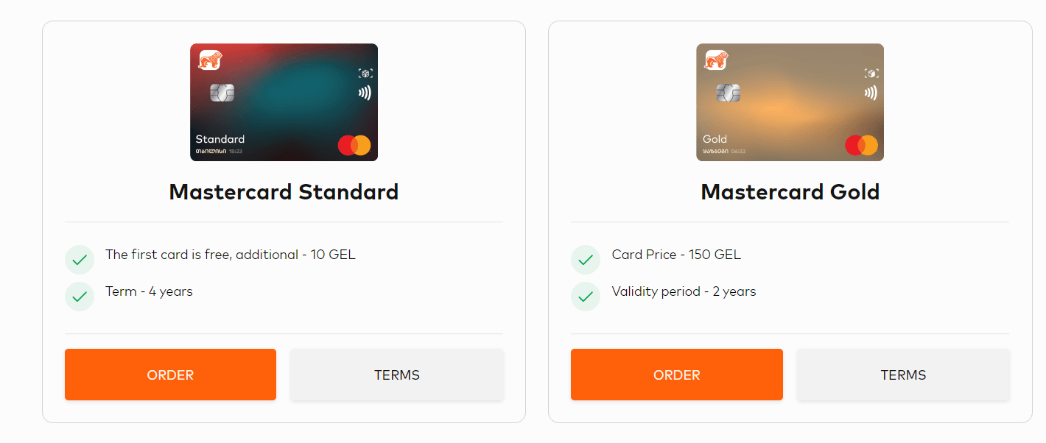Click the chip on the Standard card
Screen dimensions: 1046x443
pyautogui.click(x=222, y=93)
